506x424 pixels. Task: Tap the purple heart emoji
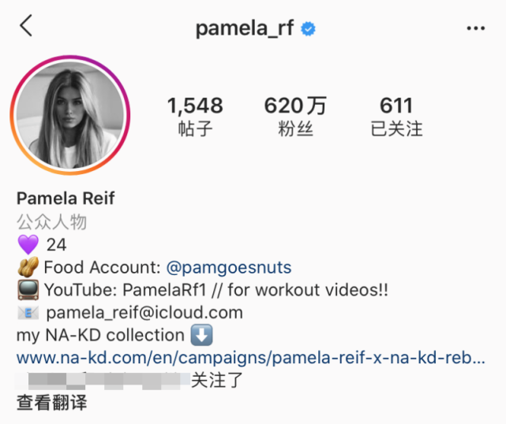[x=28, y=244]
